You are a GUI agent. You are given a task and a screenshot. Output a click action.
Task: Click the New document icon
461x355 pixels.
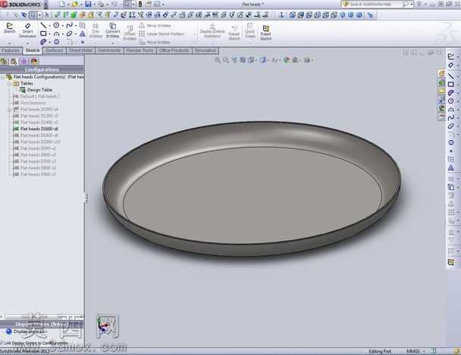coord(62,4)
